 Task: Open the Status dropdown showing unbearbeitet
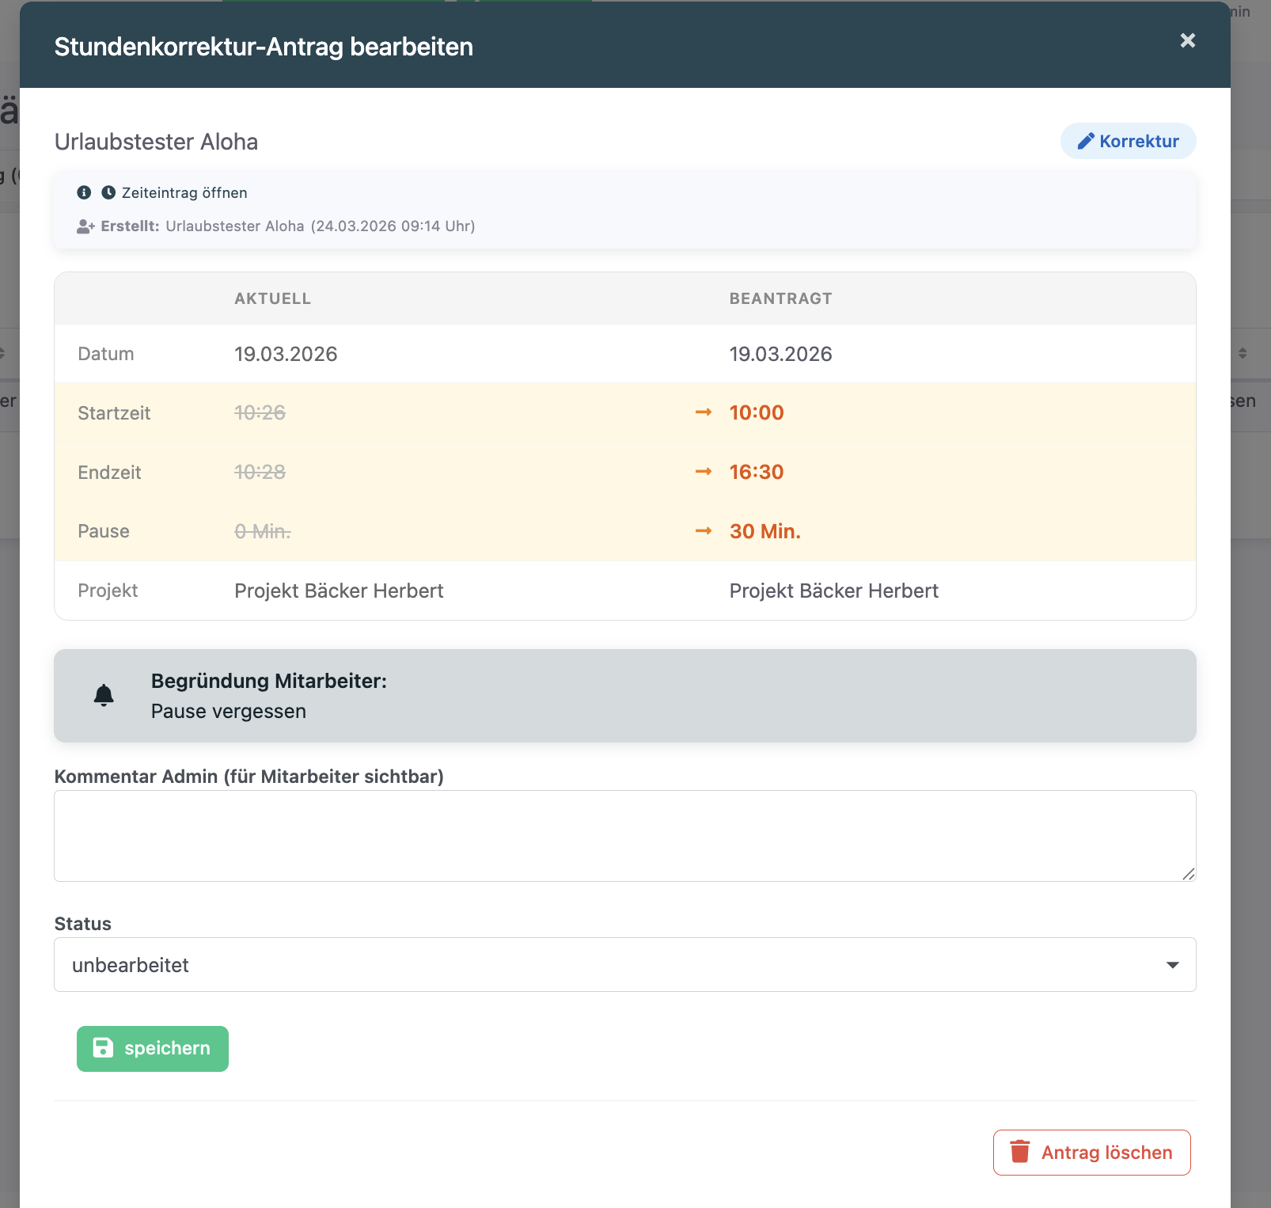(624, 964)
